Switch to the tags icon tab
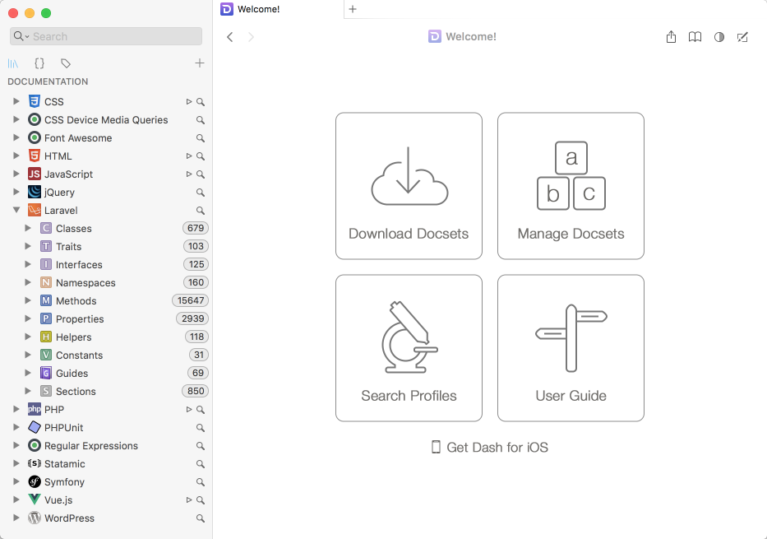 point(66,63)
